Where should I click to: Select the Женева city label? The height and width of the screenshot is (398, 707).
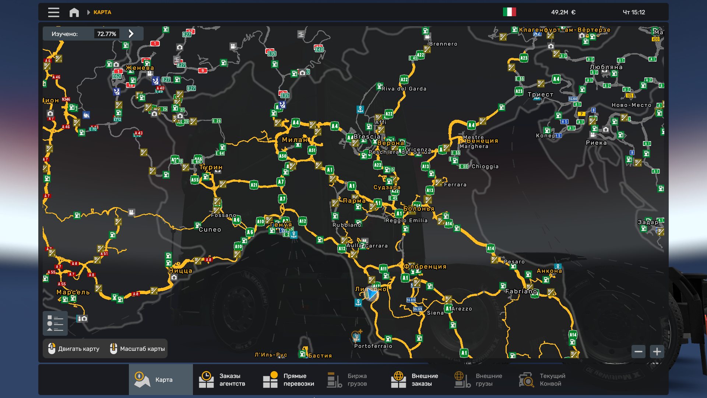[140, 68]
